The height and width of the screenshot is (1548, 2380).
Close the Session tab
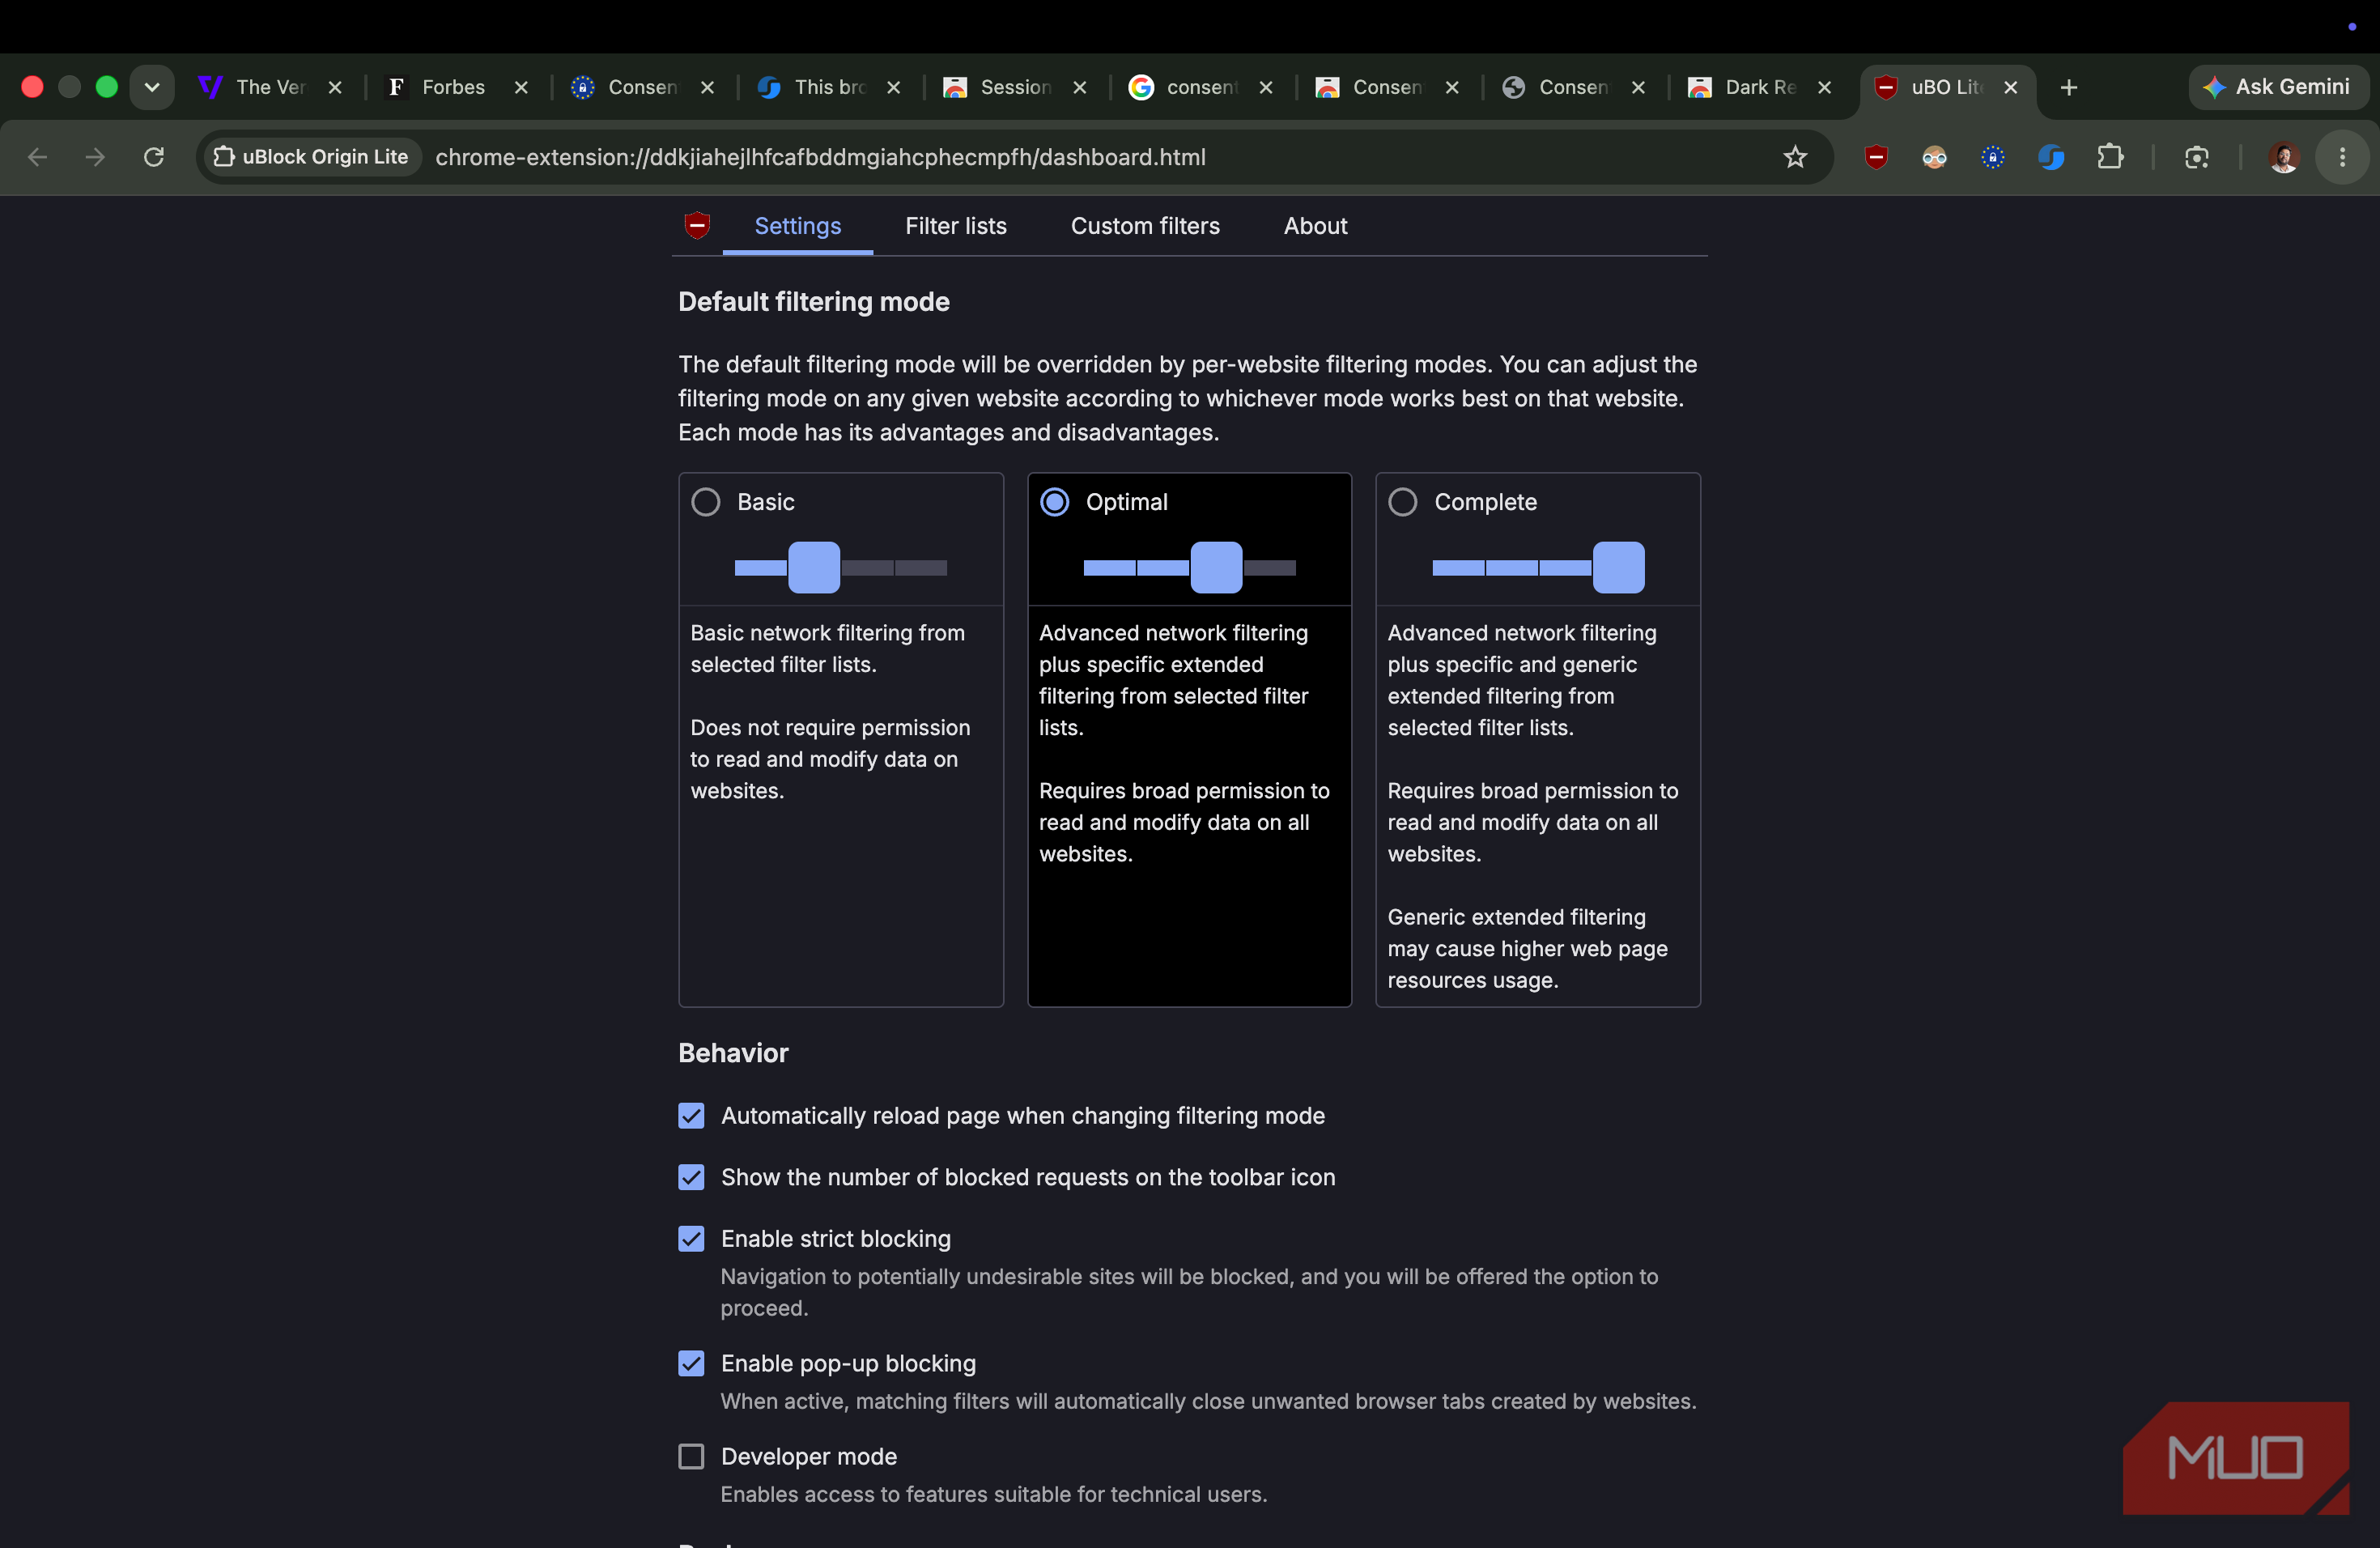[x=1080, y=87]
